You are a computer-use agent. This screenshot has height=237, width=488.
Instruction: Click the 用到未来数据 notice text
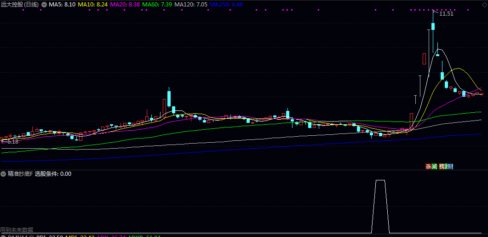pos(17,229)
